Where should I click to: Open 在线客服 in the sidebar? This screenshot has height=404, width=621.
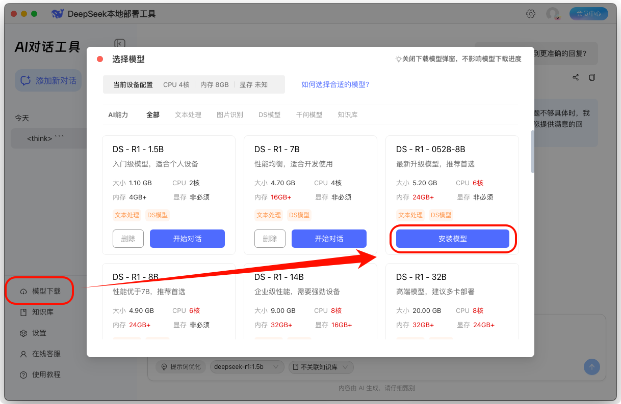(x=40, y=354)
